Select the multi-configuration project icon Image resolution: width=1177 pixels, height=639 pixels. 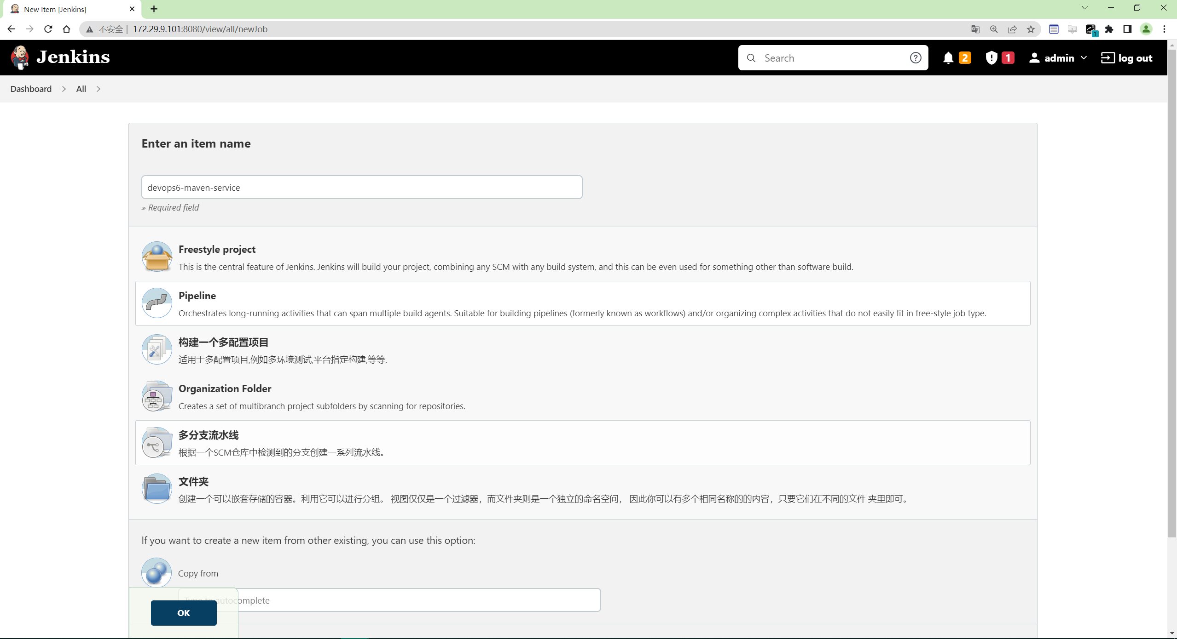(157, 349)
